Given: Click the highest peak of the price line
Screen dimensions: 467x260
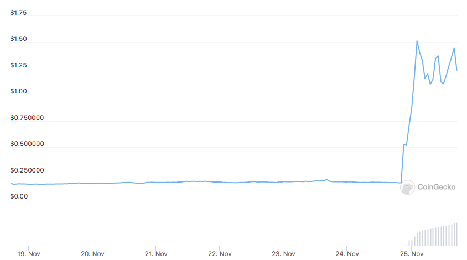Looking at the screenshot, I should tap(417, 41).
